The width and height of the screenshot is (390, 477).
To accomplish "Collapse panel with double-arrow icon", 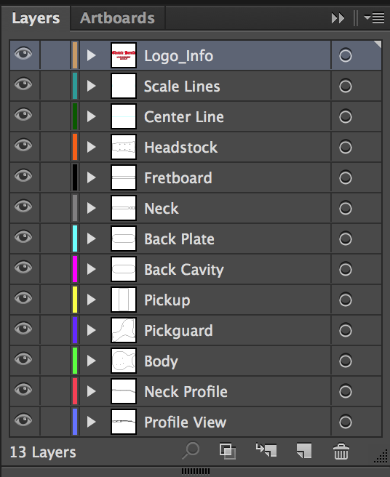I will tap(338, 18).
